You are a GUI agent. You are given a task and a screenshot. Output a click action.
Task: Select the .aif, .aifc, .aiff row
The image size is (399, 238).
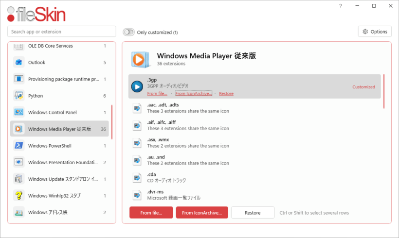254,125
